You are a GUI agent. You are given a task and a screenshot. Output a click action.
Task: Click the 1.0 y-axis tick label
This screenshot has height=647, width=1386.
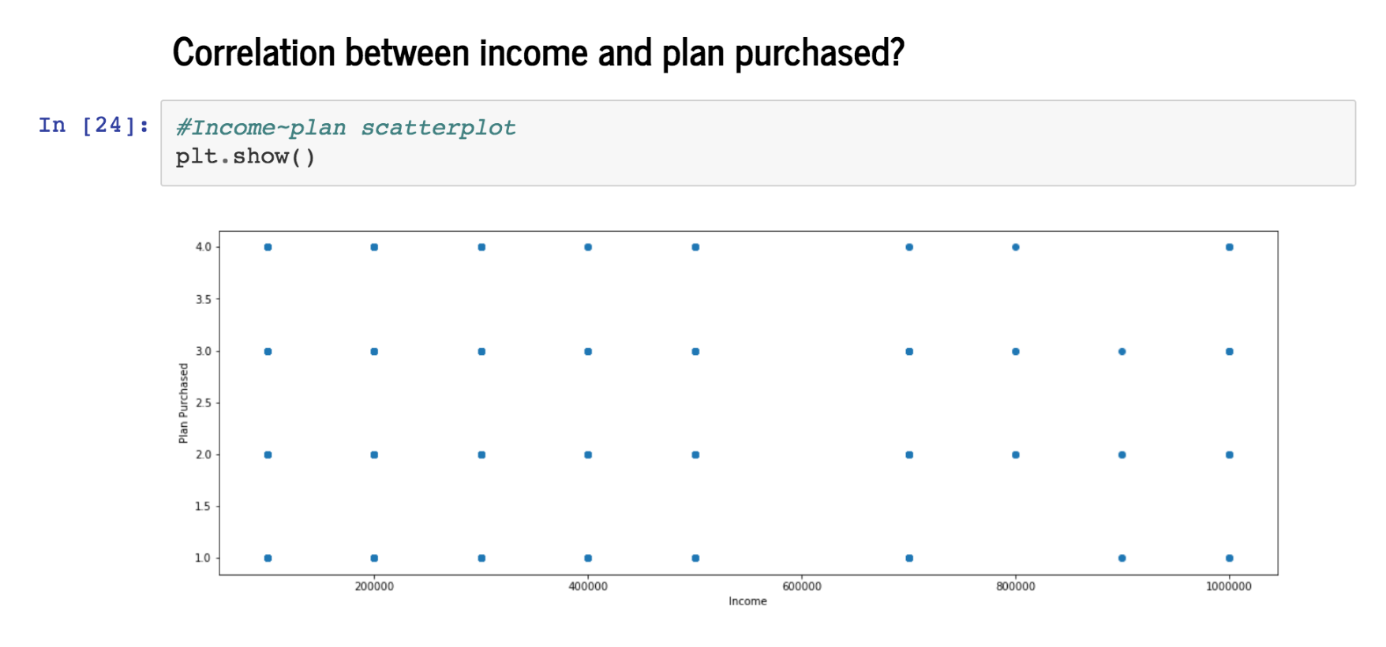[x=204, y=558]
